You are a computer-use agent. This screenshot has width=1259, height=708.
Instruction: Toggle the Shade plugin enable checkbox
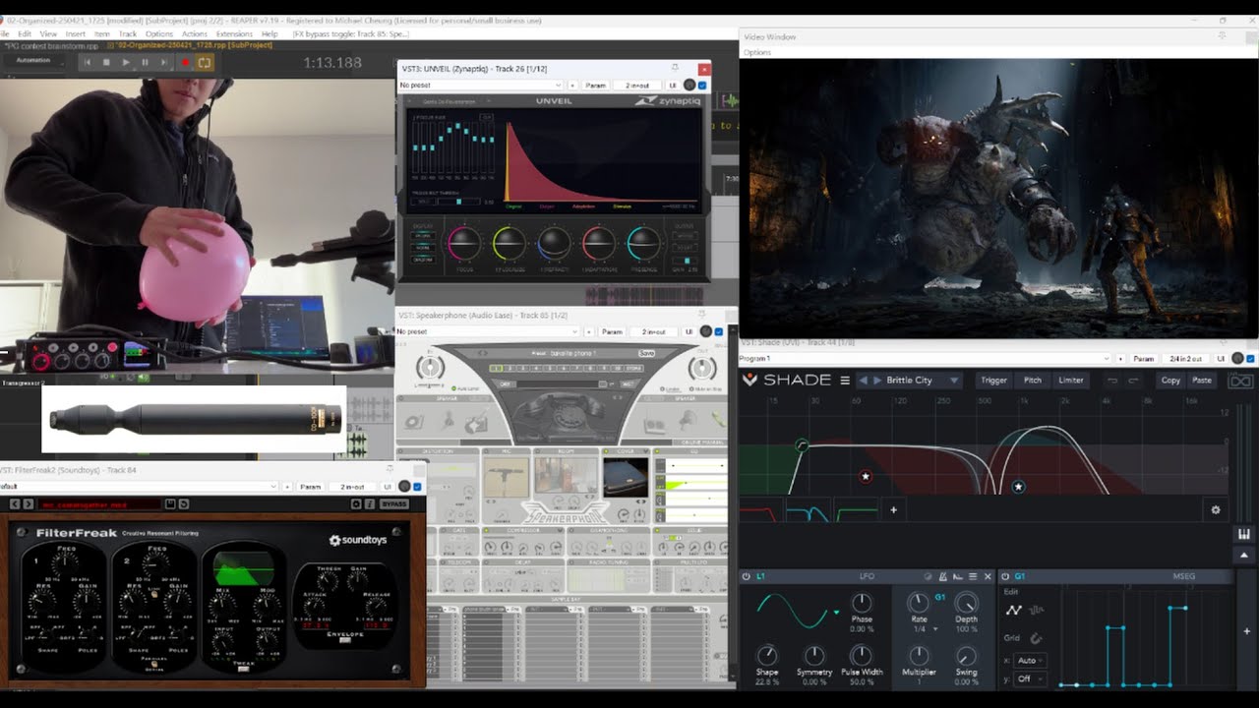point(1252,358)
